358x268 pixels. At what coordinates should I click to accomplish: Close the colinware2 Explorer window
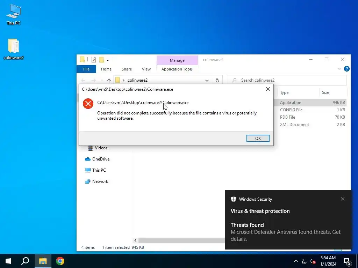pyautogui.click(x=343, y=59)
